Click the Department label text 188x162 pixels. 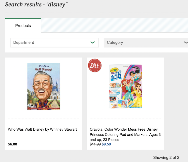point(24,42)
